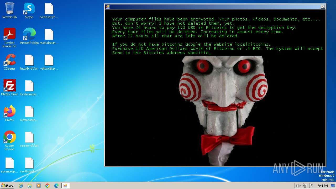Select the readydocum... file icon
336x189 pixels.
[49, 36]
